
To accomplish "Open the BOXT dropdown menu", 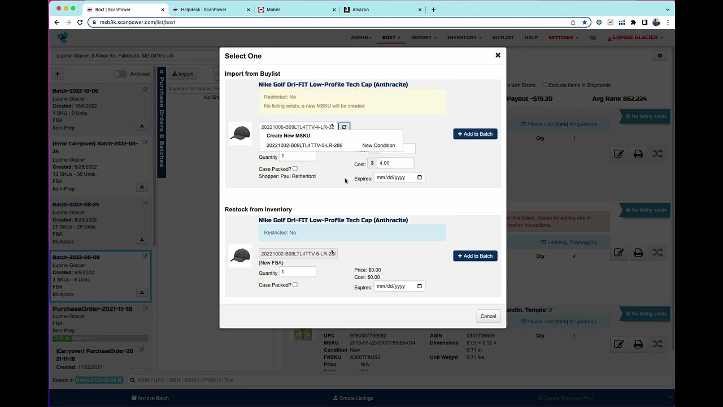I will coord(391,37).
